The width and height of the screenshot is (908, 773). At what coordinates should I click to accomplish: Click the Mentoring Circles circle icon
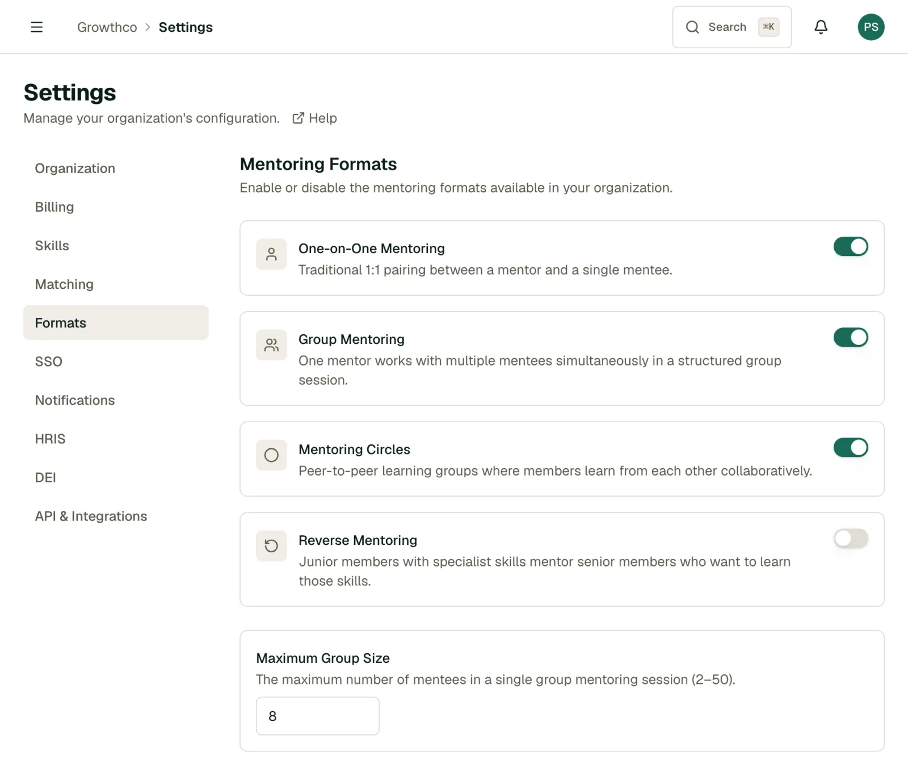[271, 455]
